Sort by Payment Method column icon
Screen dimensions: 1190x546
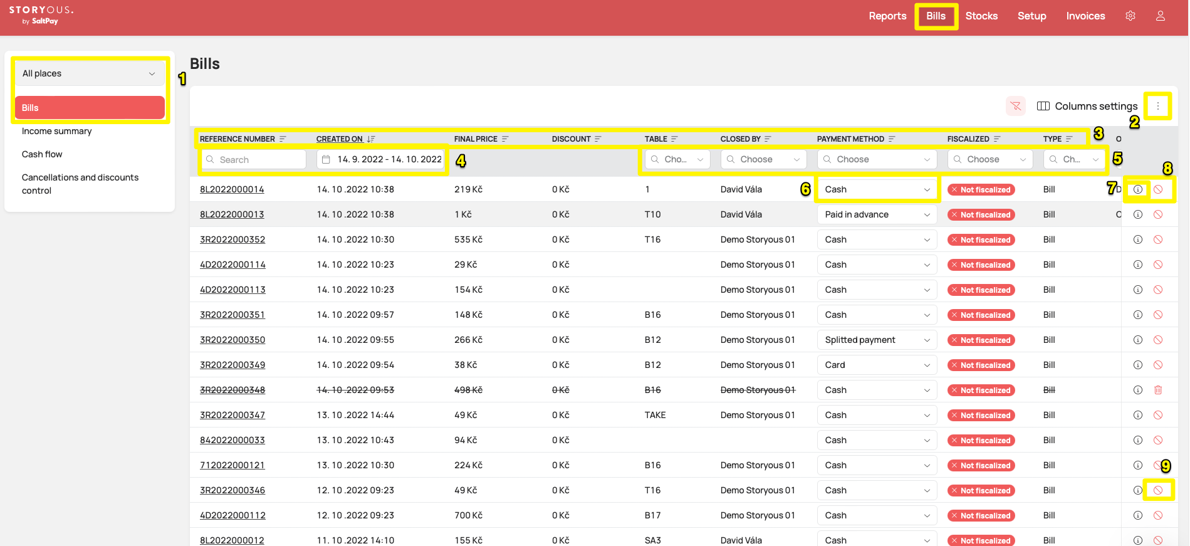892,139
